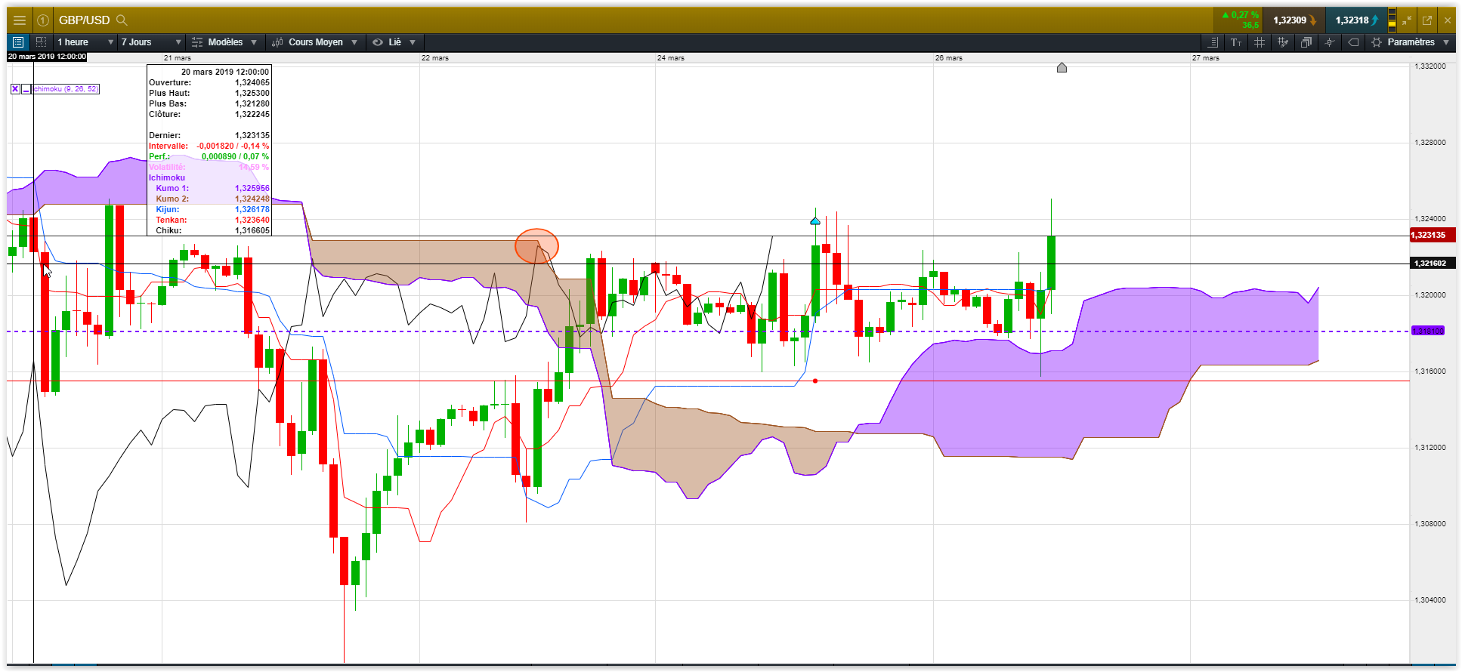Viewport: 1462px width, 672px height.
Task: Click the 21 mars date label
Action: [x=178, y=58]
